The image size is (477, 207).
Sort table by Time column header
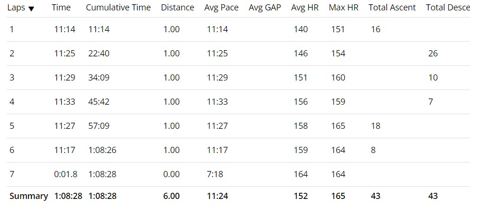coord(61,8)
